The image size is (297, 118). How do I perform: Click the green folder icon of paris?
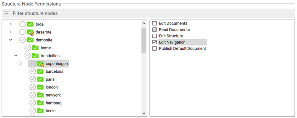41,79
